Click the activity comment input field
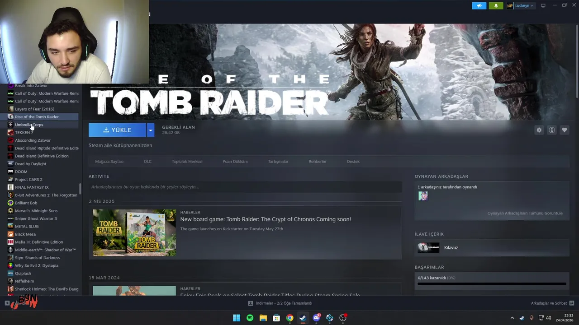The image size is (579, 325). point(245,187)
